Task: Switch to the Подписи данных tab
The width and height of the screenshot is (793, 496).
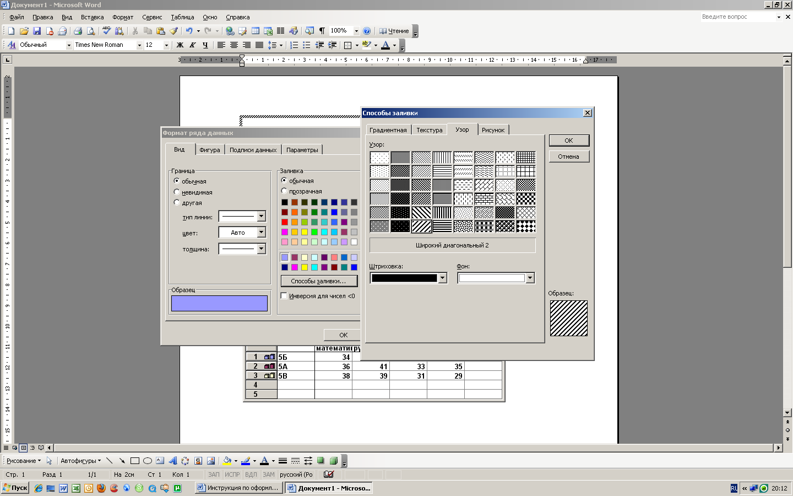Action: click(253, 150)
